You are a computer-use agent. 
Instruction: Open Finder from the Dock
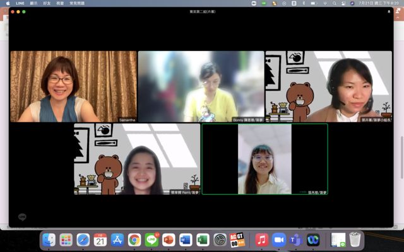pyautogui.click(x=49, y=240)
